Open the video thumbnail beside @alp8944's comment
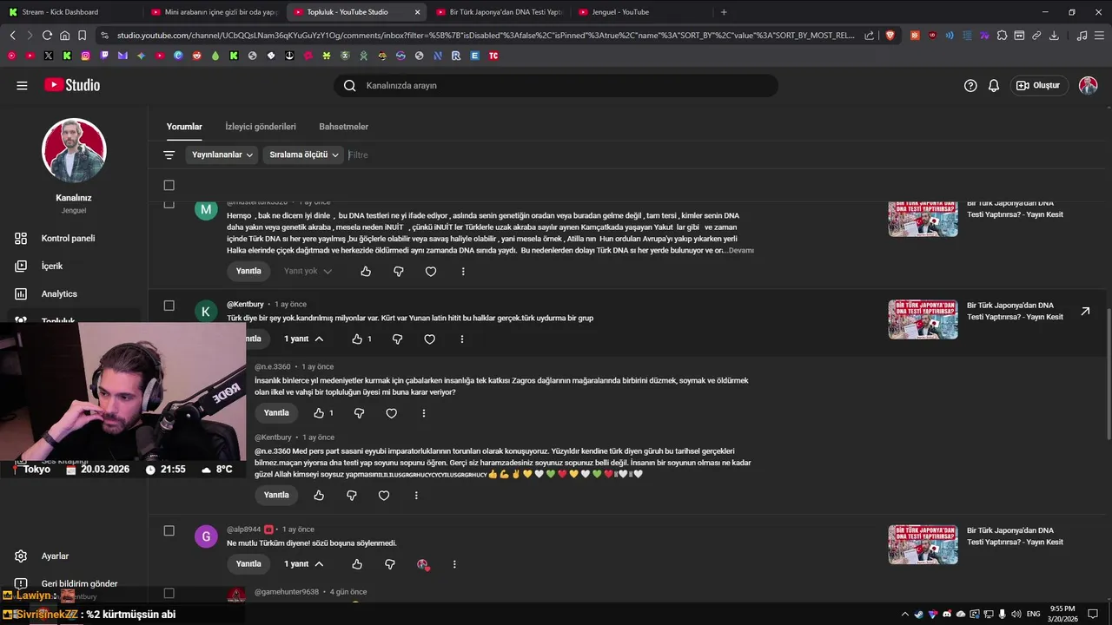Screen dimensions: 1112x625 (x=923, y=544)
